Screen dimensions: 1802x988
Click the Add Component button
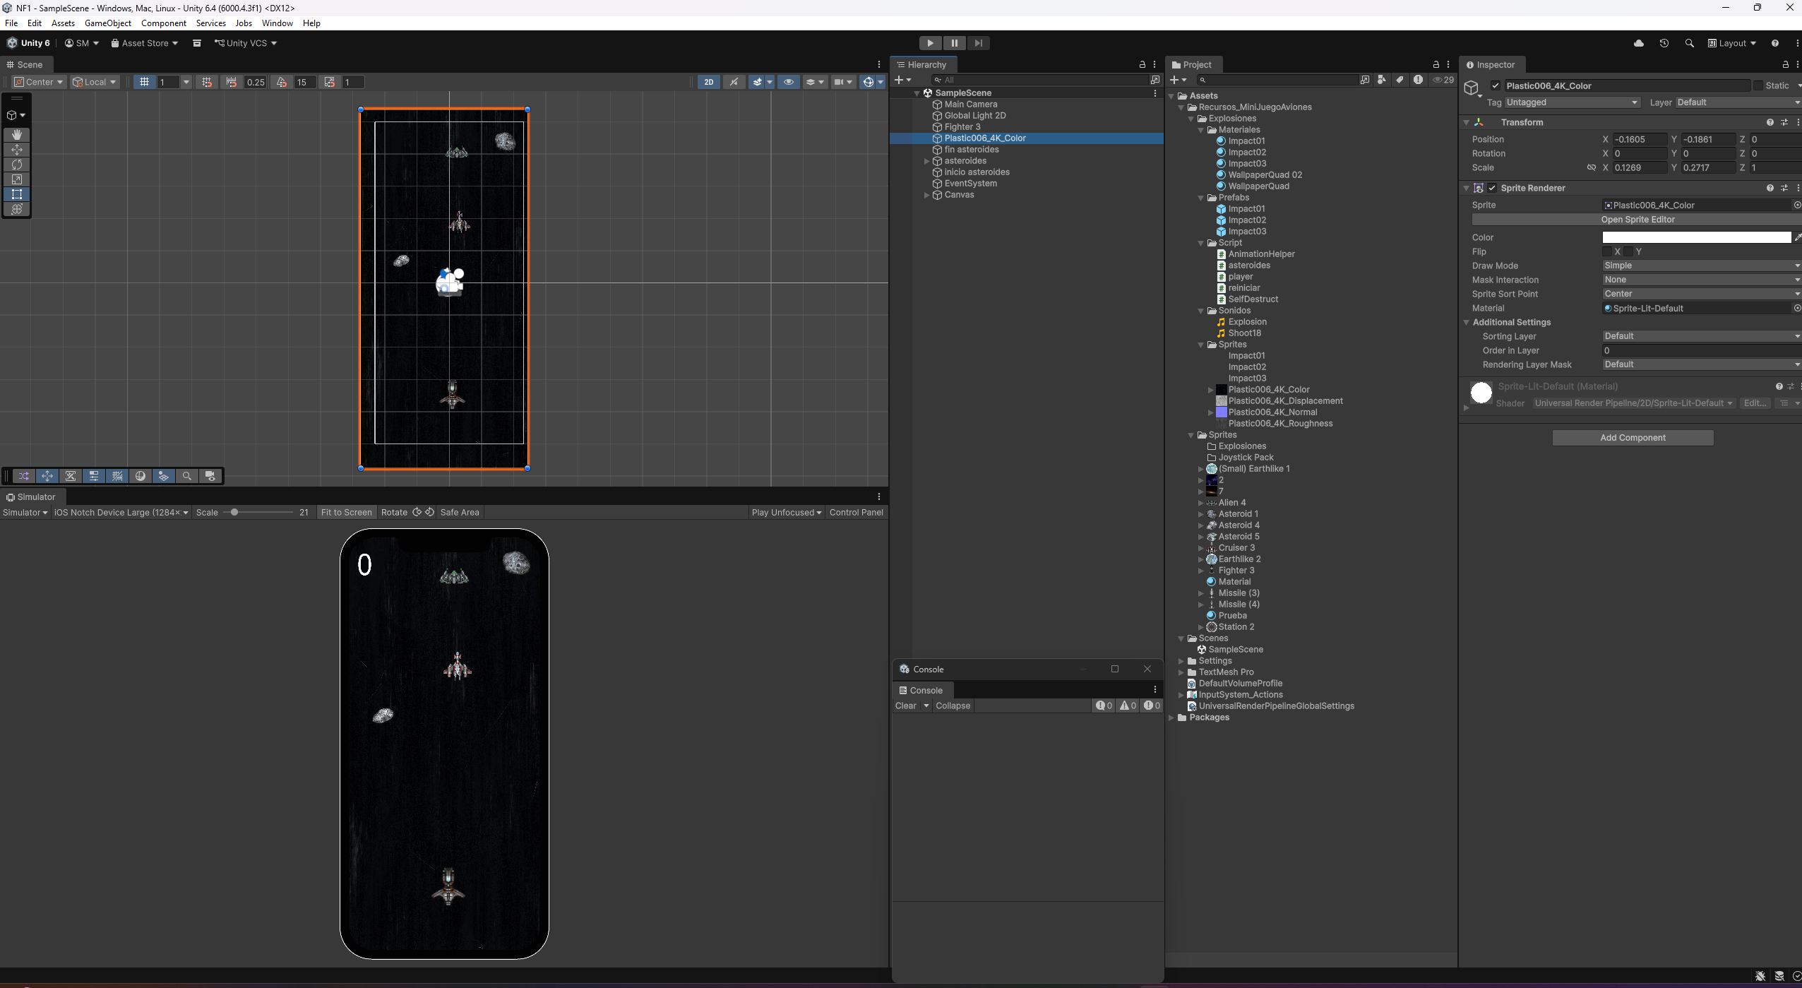pos(1633,438)
